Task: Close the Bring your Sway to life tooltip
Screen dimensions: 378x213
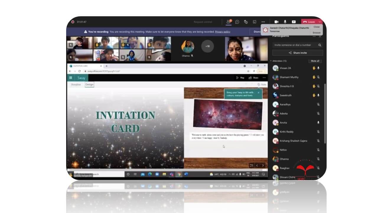Action: (x=258, y=93)
